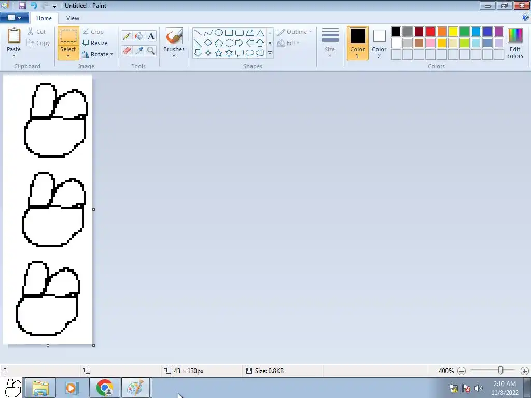
Task: Choose the Five-point star shape
Action: pyautogui.click(x=219, y=53)
